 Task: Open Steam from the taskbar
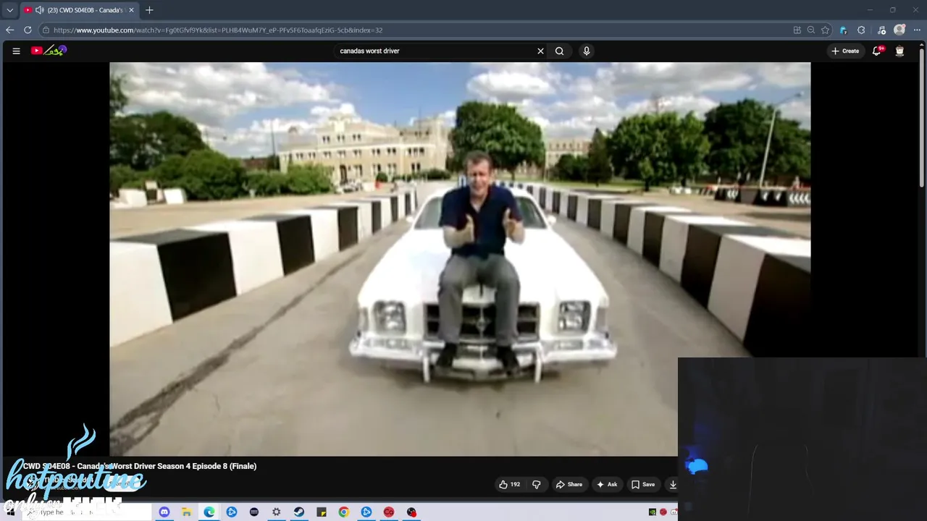298,512
